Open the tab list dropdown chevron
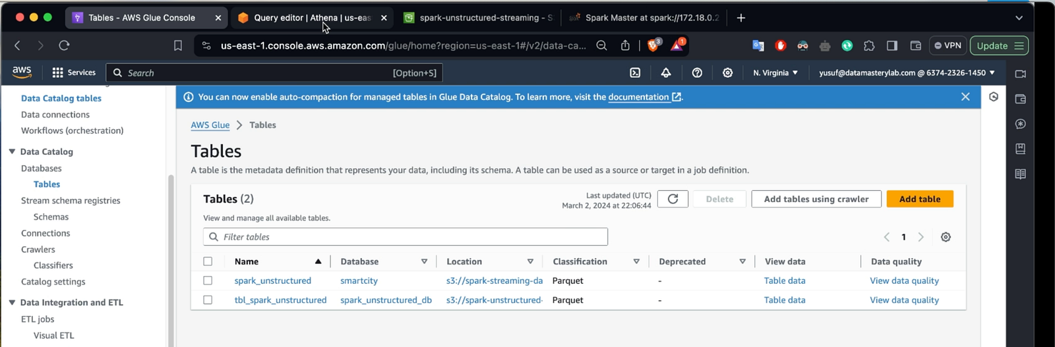The image size is (1055, 347). [x=1019, y=18]
